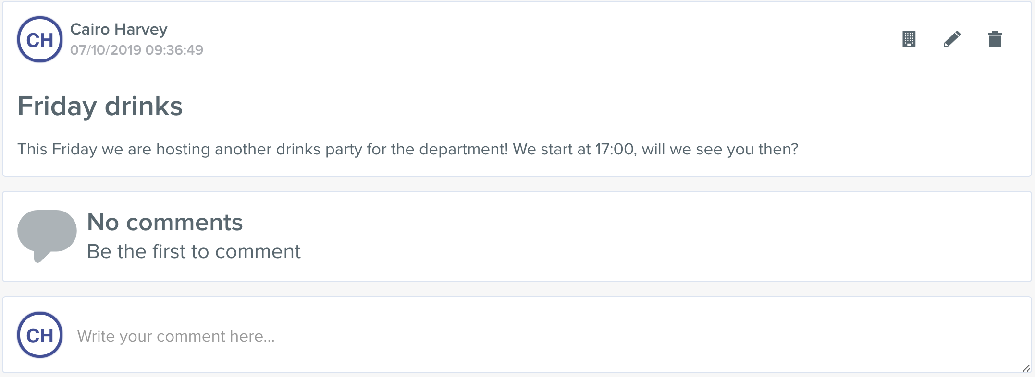Viewport: 1035px width, 377px height.
Task: Delete the post using the trash icon
Action: click(995, 39)
